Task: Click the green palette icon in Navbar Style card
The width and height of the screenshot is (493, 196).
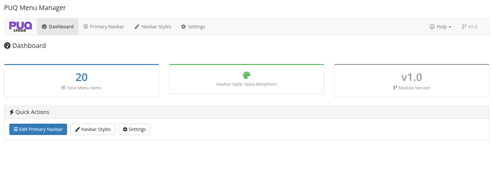Action: (247, 75)
